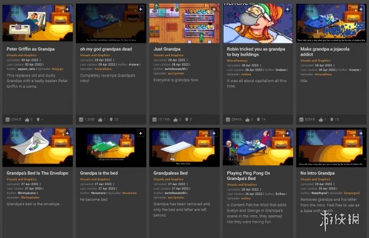Click file size icon on Make grandpa a jojacola addict card

301,119
